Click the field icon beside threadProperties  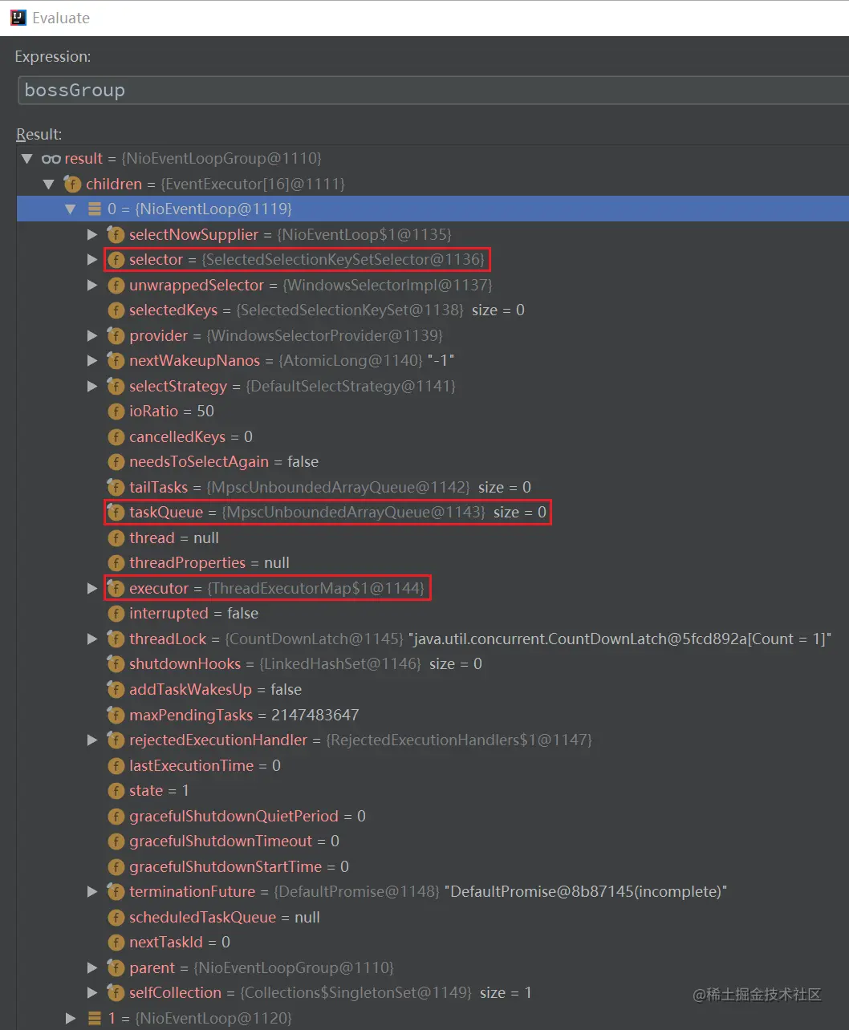point(116,563)
